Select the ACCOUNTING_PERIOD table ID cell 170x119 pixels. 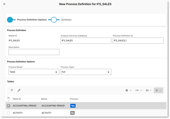coord(25,106)
